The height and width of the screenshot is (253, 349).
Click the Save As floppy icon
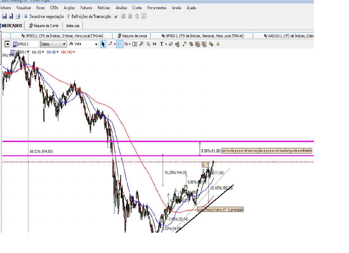point(11,16)
